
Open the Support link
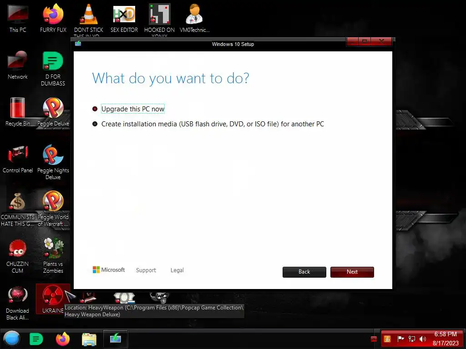[x=146, y=270]
